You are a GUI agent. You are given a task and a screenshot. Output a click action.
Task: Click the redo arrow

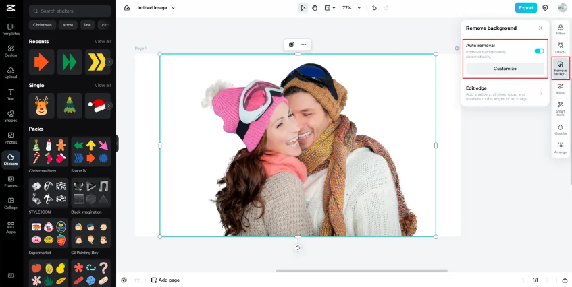[386, 8]
